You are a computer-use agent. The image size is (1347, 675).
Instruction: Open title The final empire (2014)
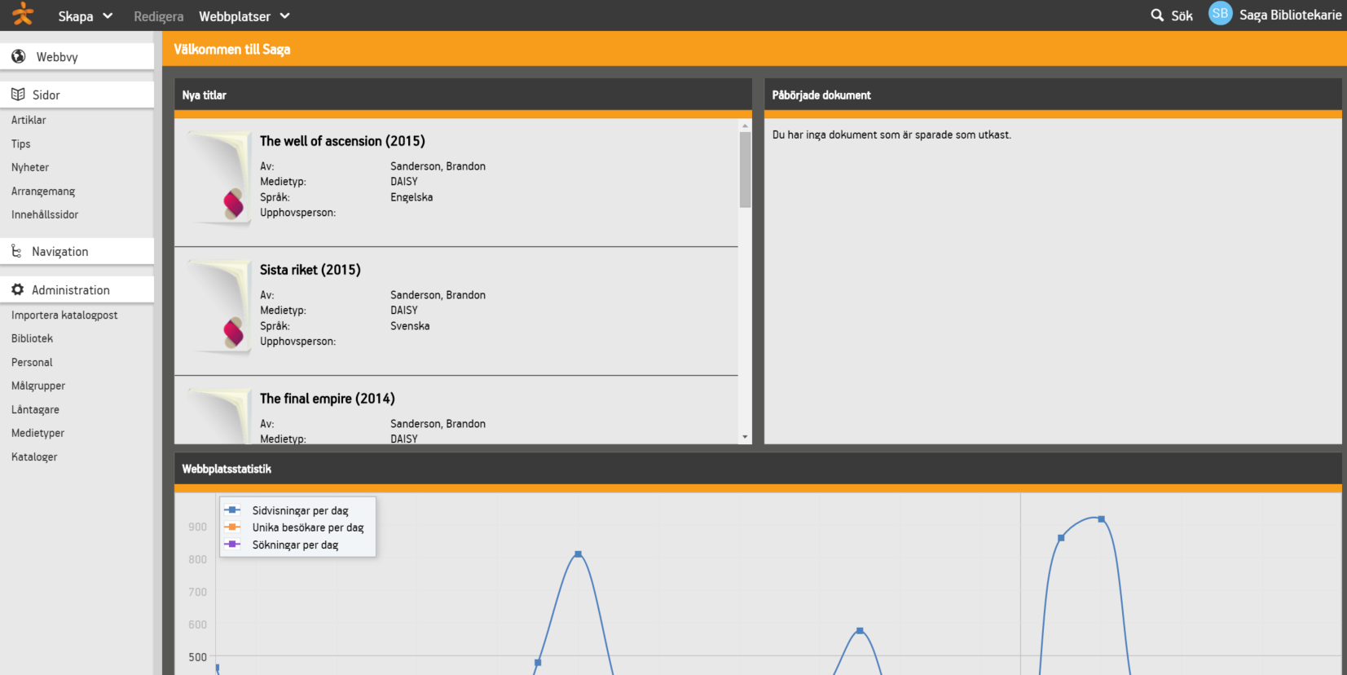pos(327,399)
